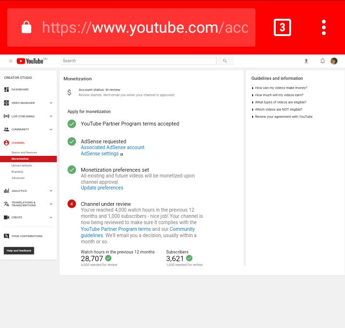Expand 'What types of videos are eligible?'
This screenshot has height=328, width=345.
coord(279,102)
